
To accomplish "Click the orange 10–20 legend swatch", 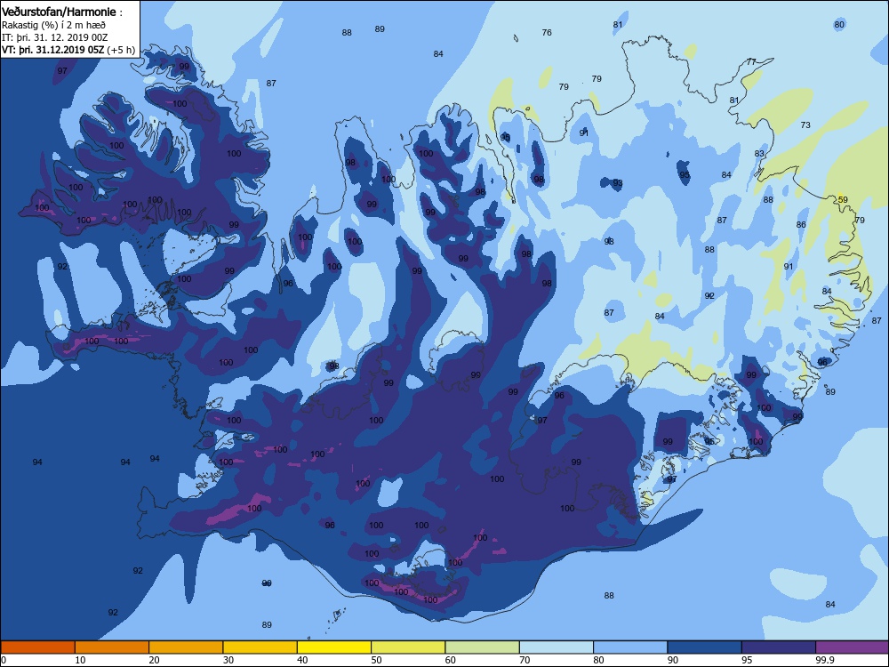I will point(112,647).
